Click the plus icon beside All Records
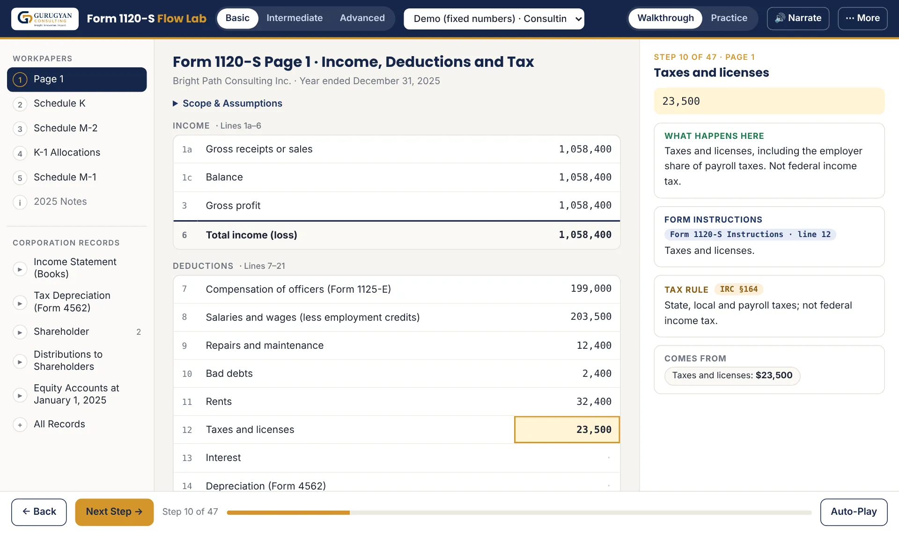 (x=20, y=425)
